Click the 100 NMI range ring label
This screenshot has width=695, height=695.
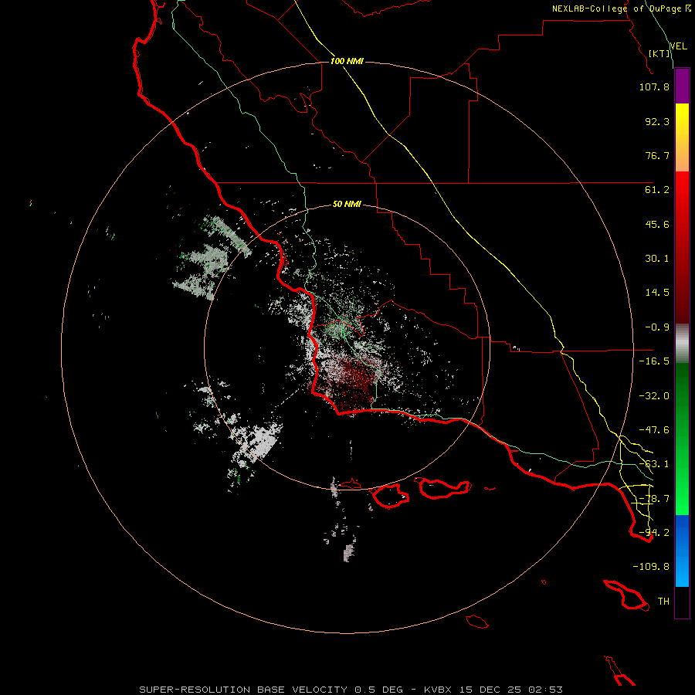click(x=347, y=61)
